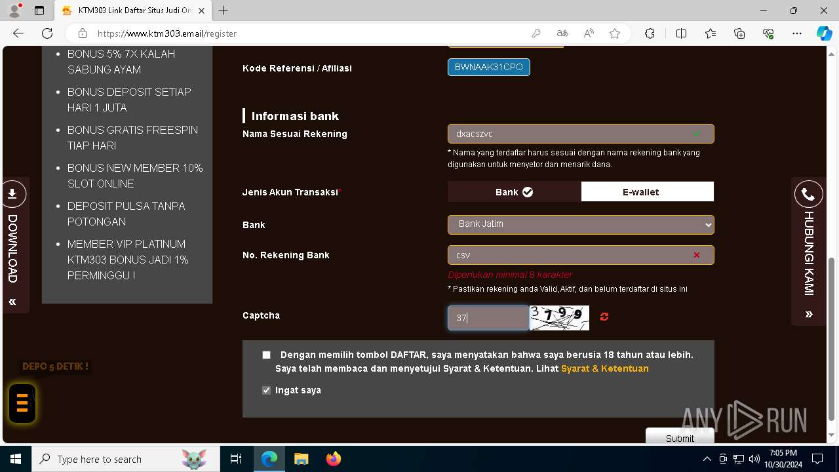
Task: Click BONUS GRATIS FREESPIN TIAP HARI item
Action: [x=132, y=138]
